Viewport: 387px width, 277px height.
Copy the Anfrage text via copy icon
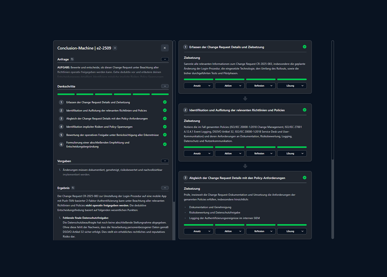pyautogui.click(x=72, y=59)
